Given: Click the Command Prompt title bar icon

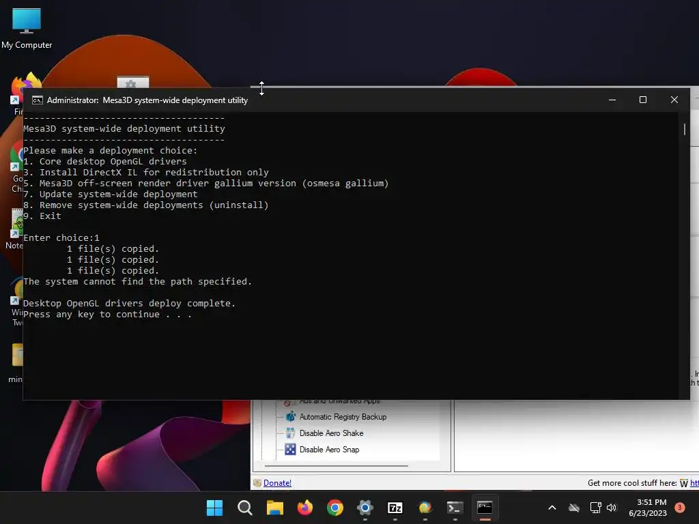Looking at the screenshot, I should tap(38, 100).
